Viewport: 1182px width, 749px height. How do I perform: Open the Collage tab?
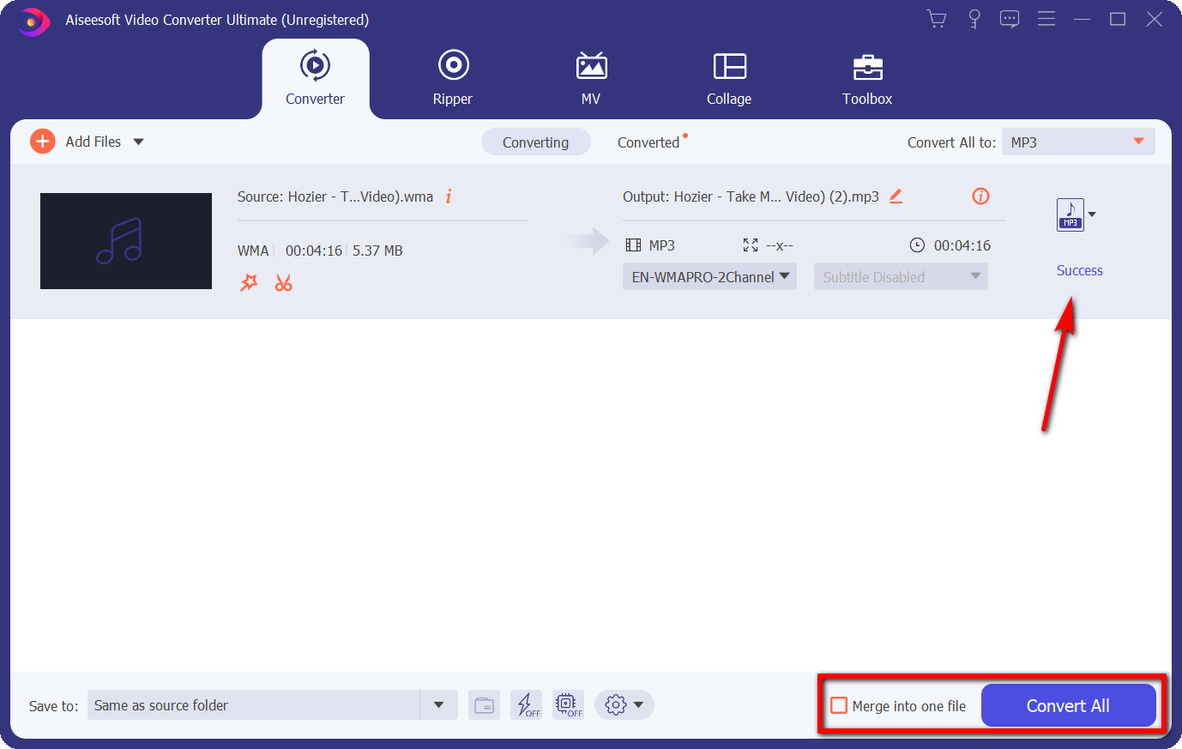pyautogui.click(x=729, y=79)
